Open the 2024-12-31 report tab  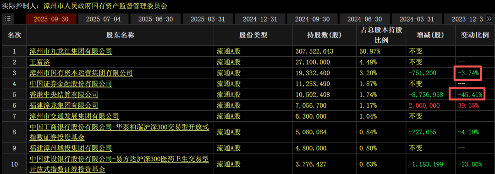point(260,19)
